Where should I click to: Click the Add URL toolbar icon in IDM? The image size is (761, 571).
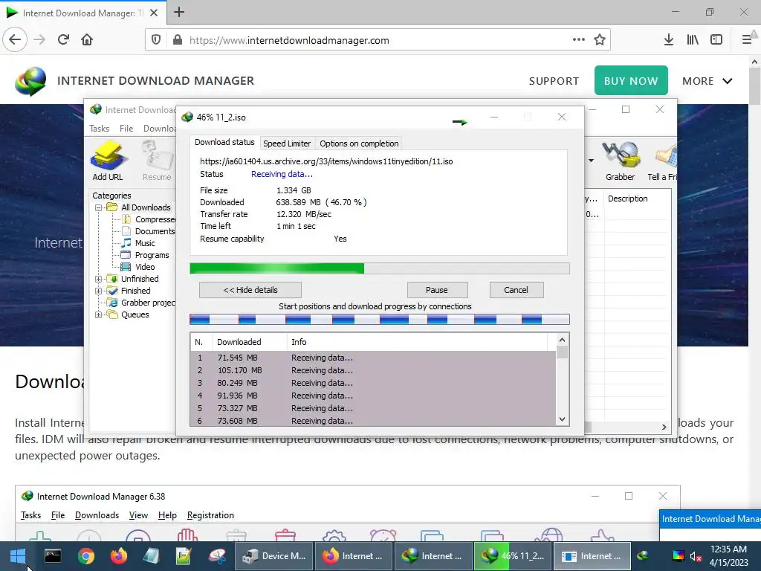tap(108, 161)
